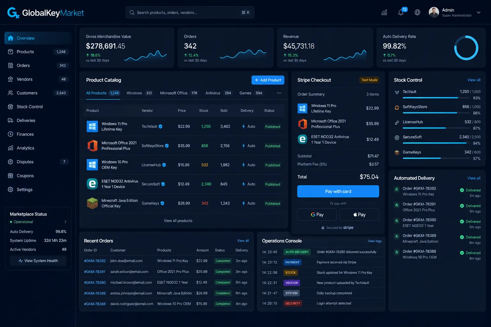Switch to the Microsoft Office tab
Screen dimensions: 491x327
tap(179, 93)
